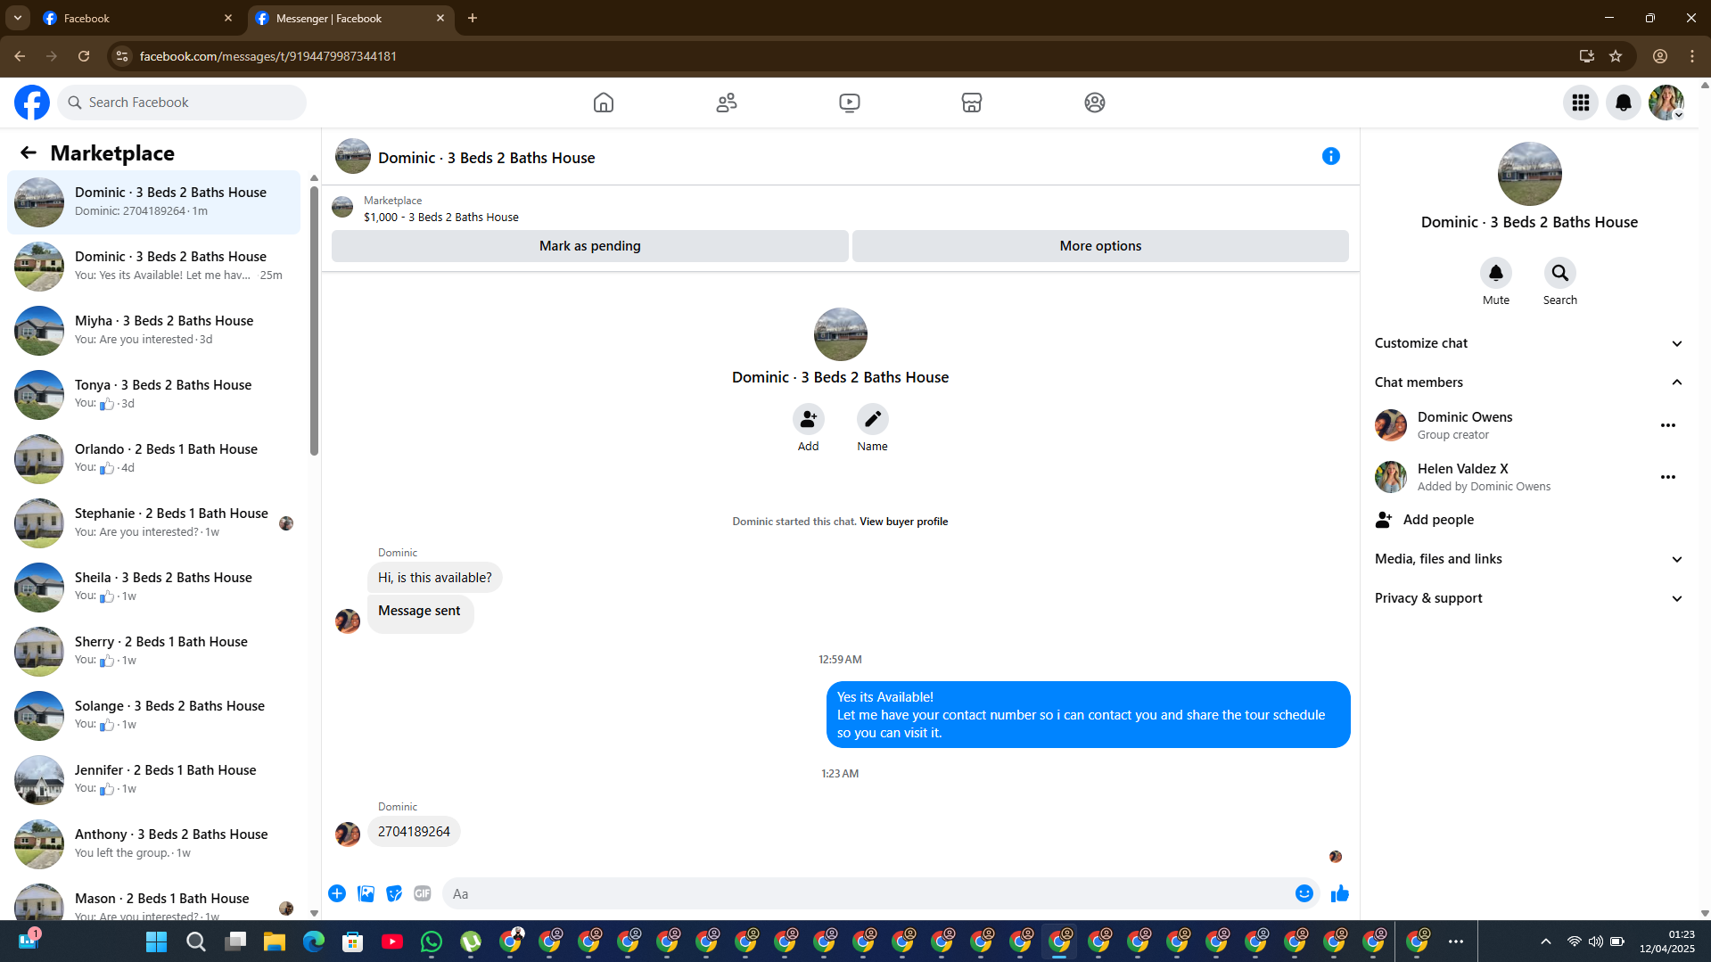Screen dimensions: 1711x962
Task: Open the Solange 3 Beds 2 Baths House chat
Action: click(154, 716)
